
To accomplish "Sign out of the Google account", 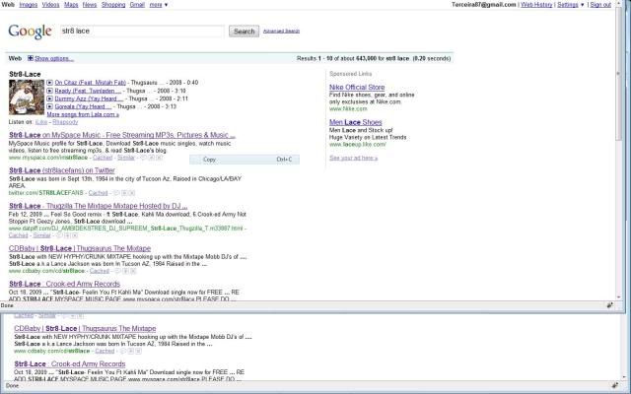I will click(599, 5).
